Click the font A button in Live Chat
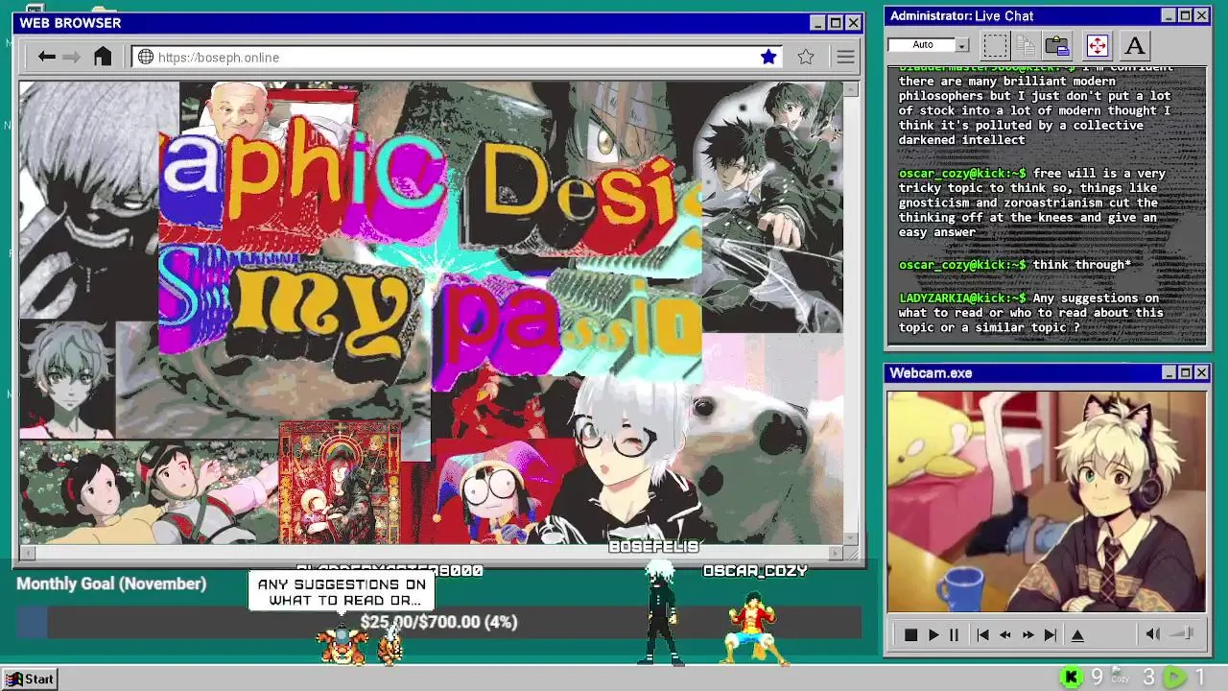Image resolution: width=1228 pixels, height=691 pixels. click(x=1135, y=45)
